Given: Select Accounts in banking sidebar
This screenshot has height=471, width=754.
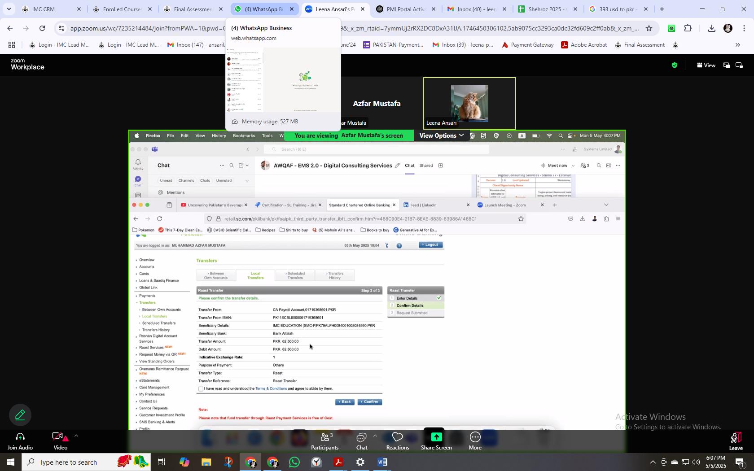Looking at the screenshot, I should tap(146, 266).
